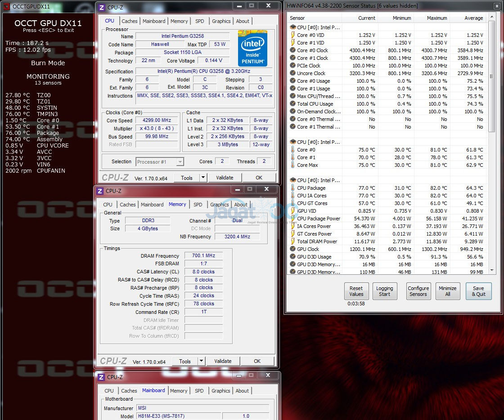Select the Graphics tab in the Mainboard CPU-Z window
This screenshot has width=504, height=420.
pyautogui.click(x=220, y=391)
